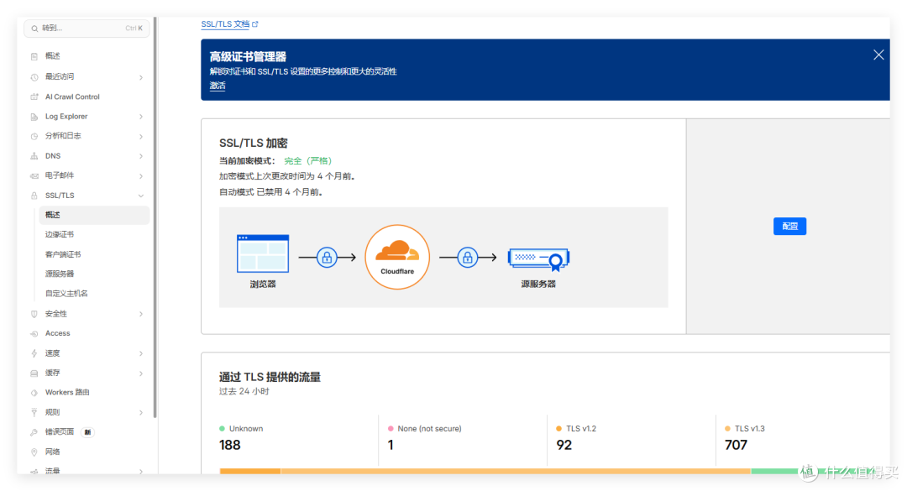Expand the Log Explorer chevron

pos(140,117)
